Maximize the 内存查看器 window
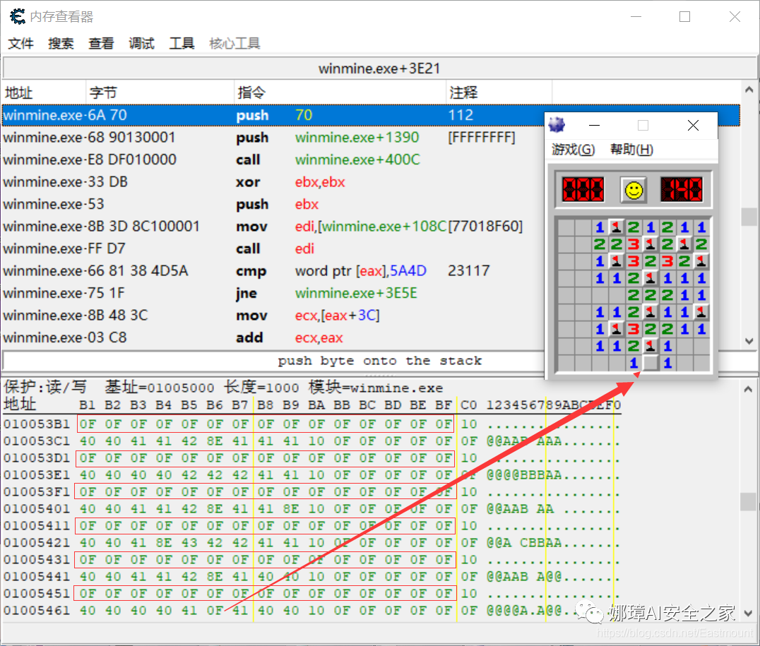Image resolution: width=760 pixels, height=646 pixels. pos(685,17)
